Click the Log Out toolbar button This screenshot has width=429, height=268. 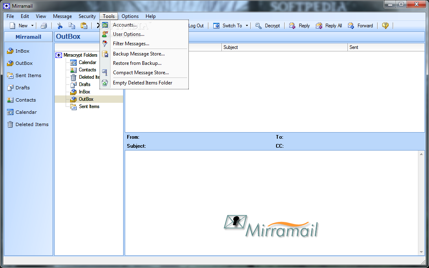(x=196, y=26)
